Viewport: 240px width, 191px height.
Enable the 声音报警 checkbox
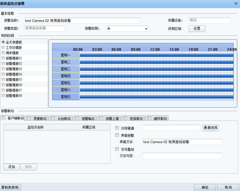click(117, 135)
